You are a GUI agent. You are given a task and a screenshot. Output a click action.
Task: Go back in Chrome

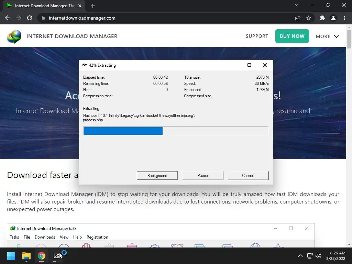[x=8, y=18]
